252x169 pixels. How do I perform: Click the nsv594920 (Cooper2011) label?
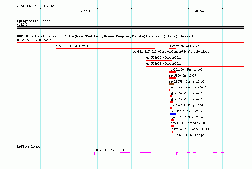(x=165, y=58)
